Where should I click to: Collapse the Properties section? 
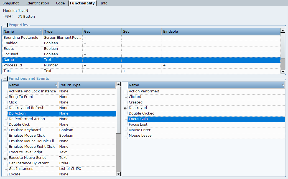tap(6, 25)
